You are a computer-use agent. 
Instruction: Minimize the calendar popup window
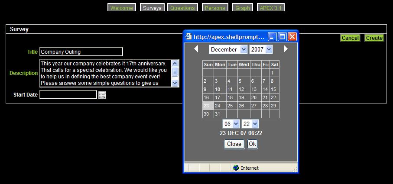tap(272, 37)
